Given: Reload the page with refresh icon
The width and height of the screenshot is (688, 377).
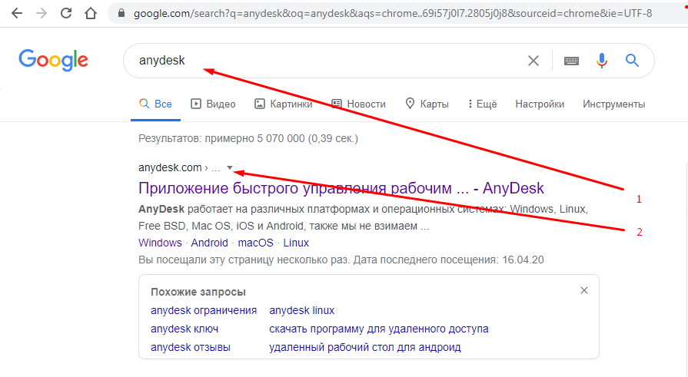Looking at the screenshot, I should (66, 13).
